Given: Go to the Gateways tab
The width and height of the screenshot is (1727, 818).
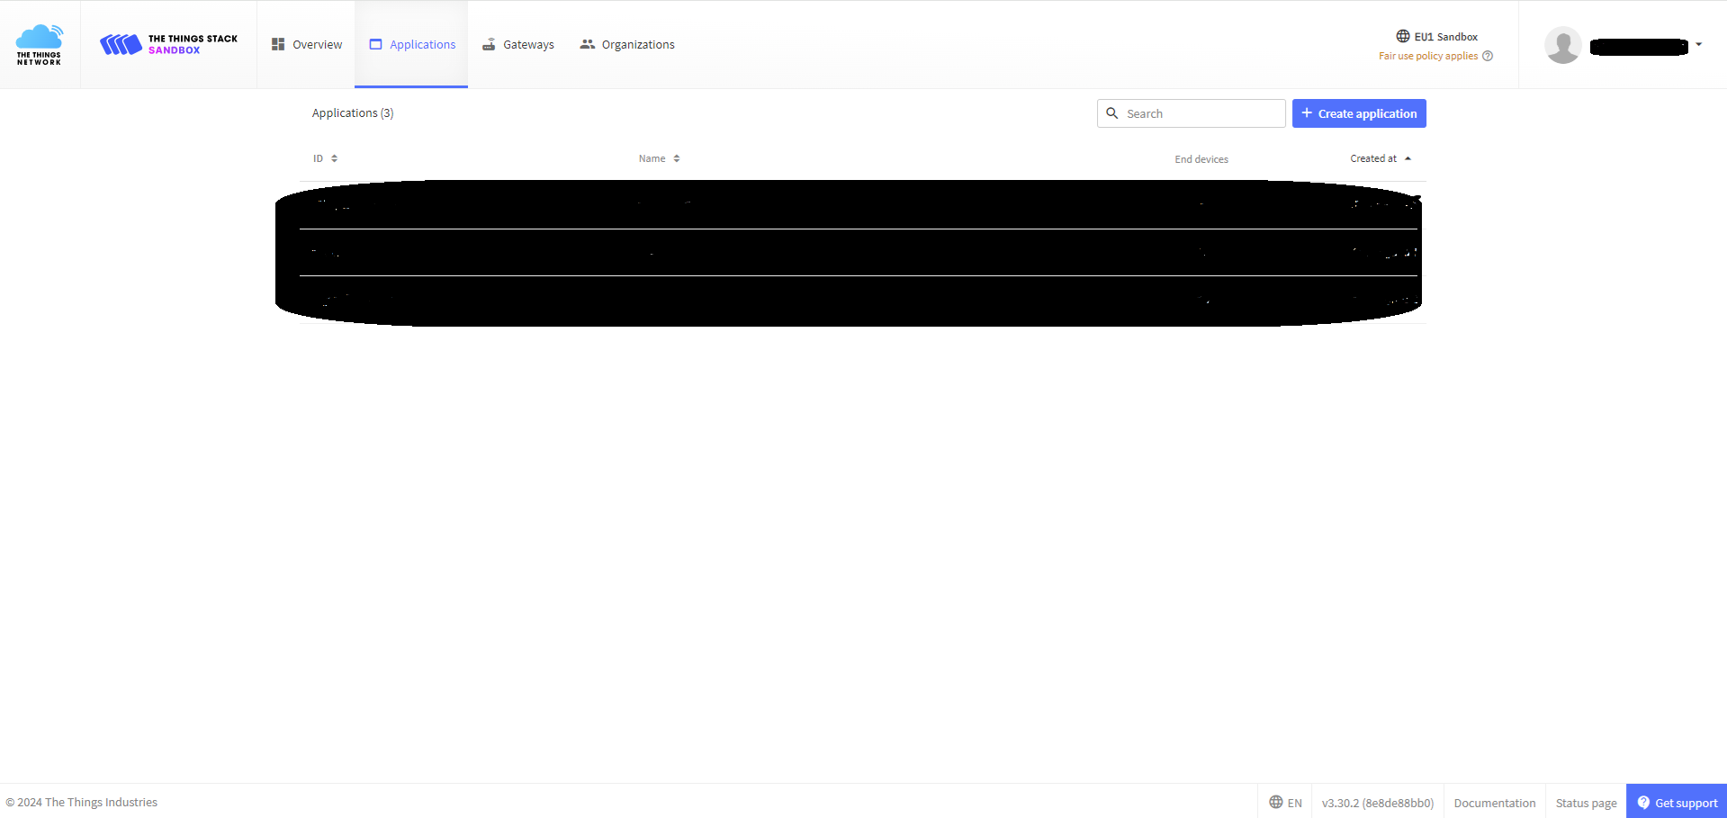Looking at the screenshot, I should (517, 45).
